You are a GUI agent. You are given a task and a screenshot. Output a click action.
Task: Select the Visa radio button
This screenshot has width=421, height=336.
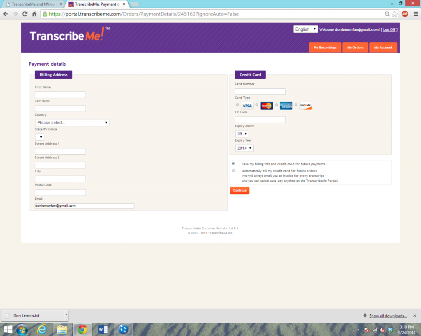coord(237,105)
